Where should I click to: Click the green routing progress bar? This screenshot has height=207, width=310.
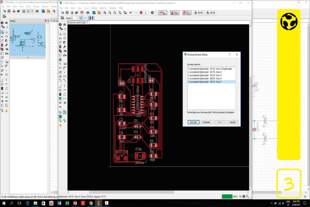pyautogui.click(x=227, y=197)
